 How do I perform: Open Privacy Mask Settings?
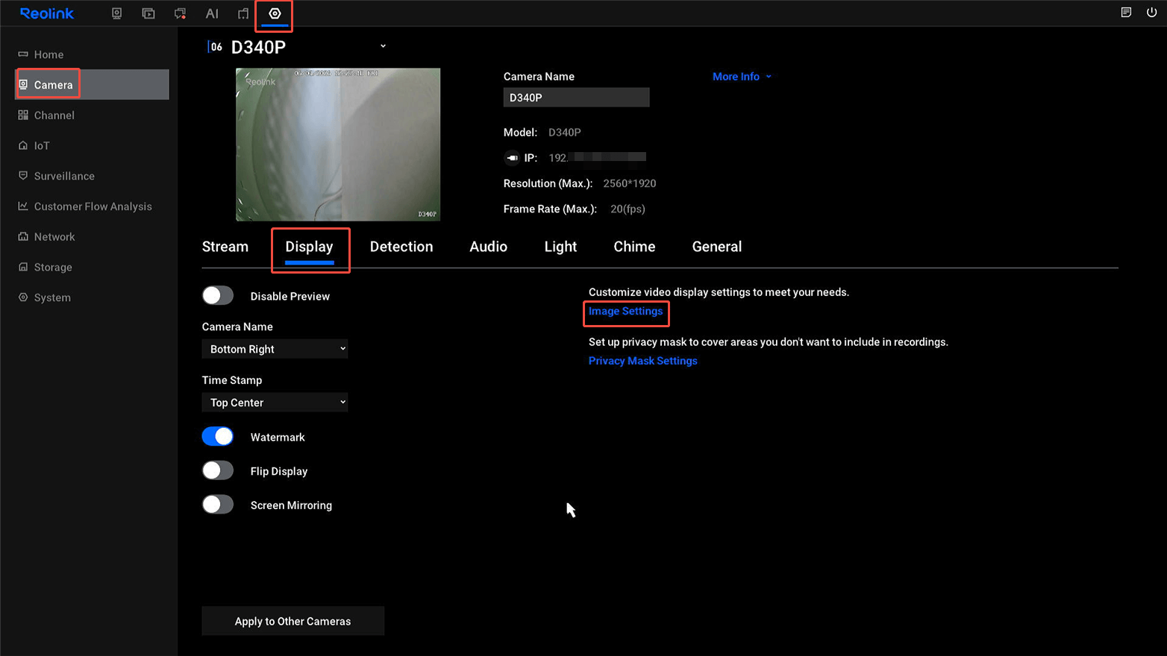pyautogui.click(x=642, y=360)
